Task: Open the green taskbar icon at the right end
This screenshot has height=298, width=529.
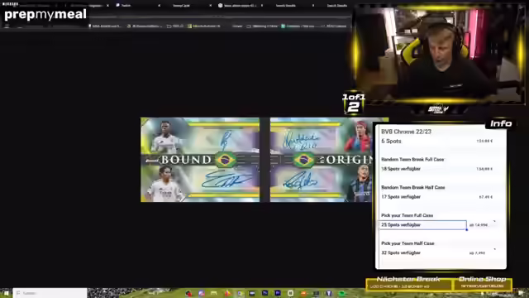Action: coord(341,293)
